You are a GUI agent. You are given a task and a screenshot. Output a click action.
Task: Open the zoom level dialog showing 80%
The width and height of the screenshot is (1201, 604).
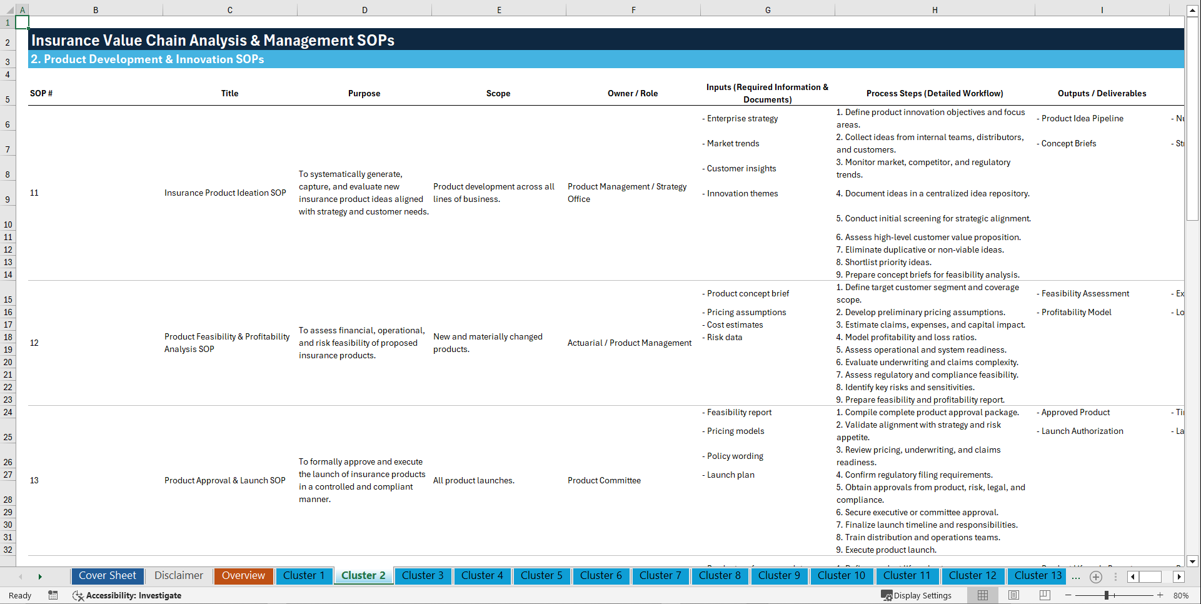[x=1181, y=595]
